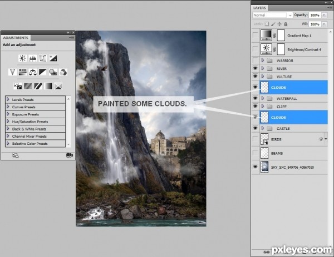Click the Opacity value field

[315, 15]
